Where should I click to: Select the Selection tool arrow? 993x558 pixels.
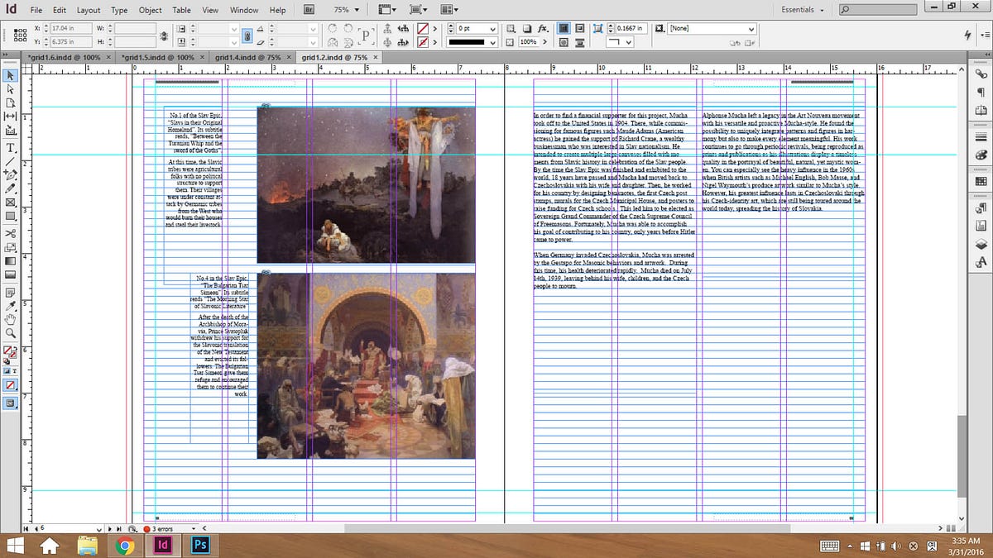(11, 75)
